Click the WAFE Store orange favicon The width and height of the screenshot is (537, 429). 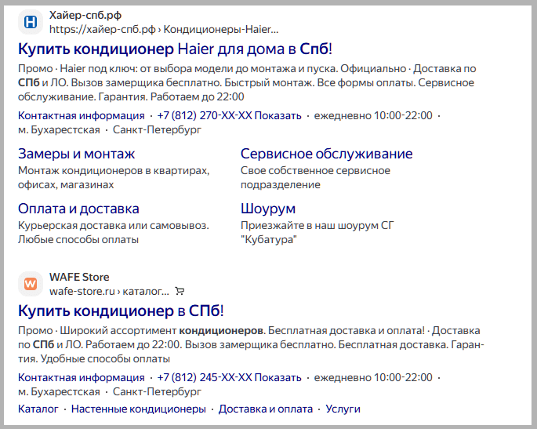click(31, 284)
